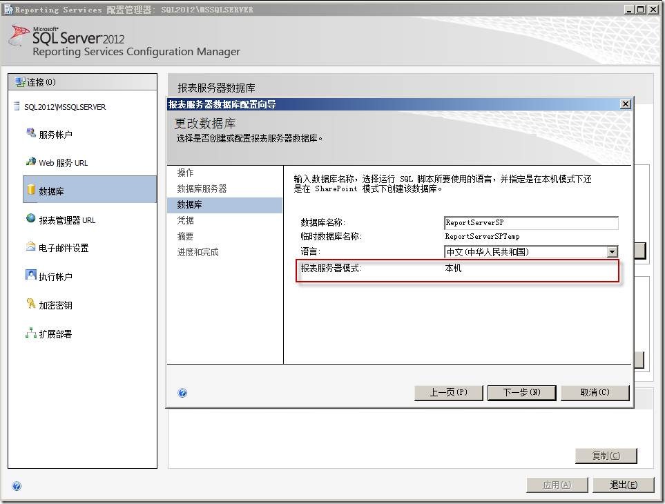Click the wizard dialog help icon

(x=182, y=393)
